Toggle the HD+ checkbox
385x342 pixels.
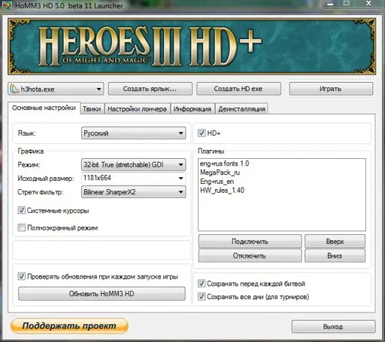pos(202,133)
